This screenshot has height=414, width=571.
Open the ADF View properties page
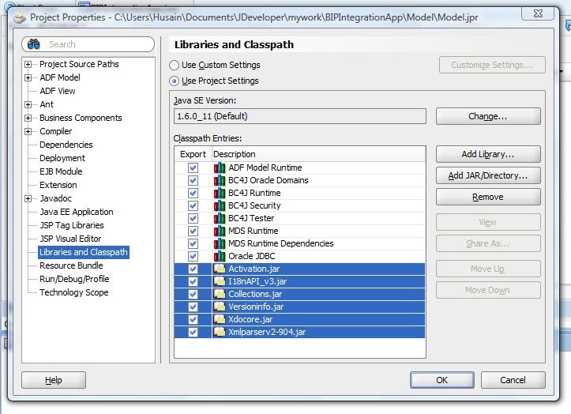click(x=58, y=91)
